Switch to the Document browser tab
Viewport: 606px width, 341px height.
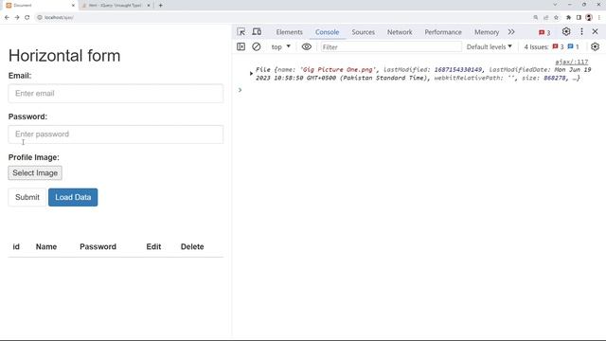point(40,6)
